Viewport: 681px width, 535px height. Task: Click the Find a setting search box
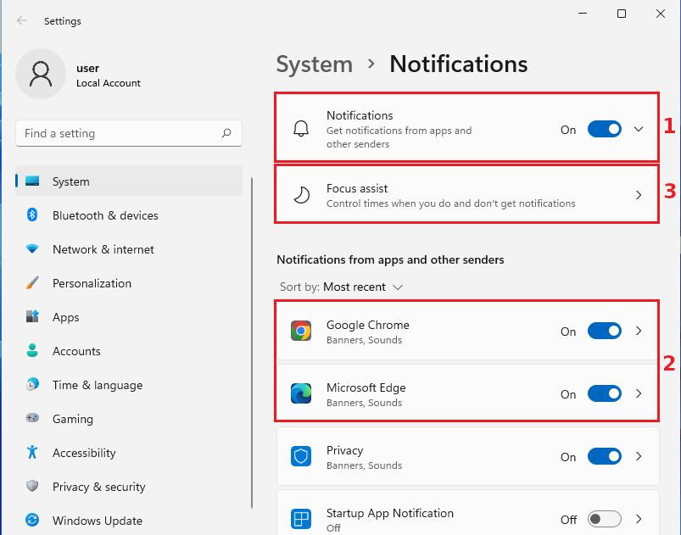tap(129, 133)
